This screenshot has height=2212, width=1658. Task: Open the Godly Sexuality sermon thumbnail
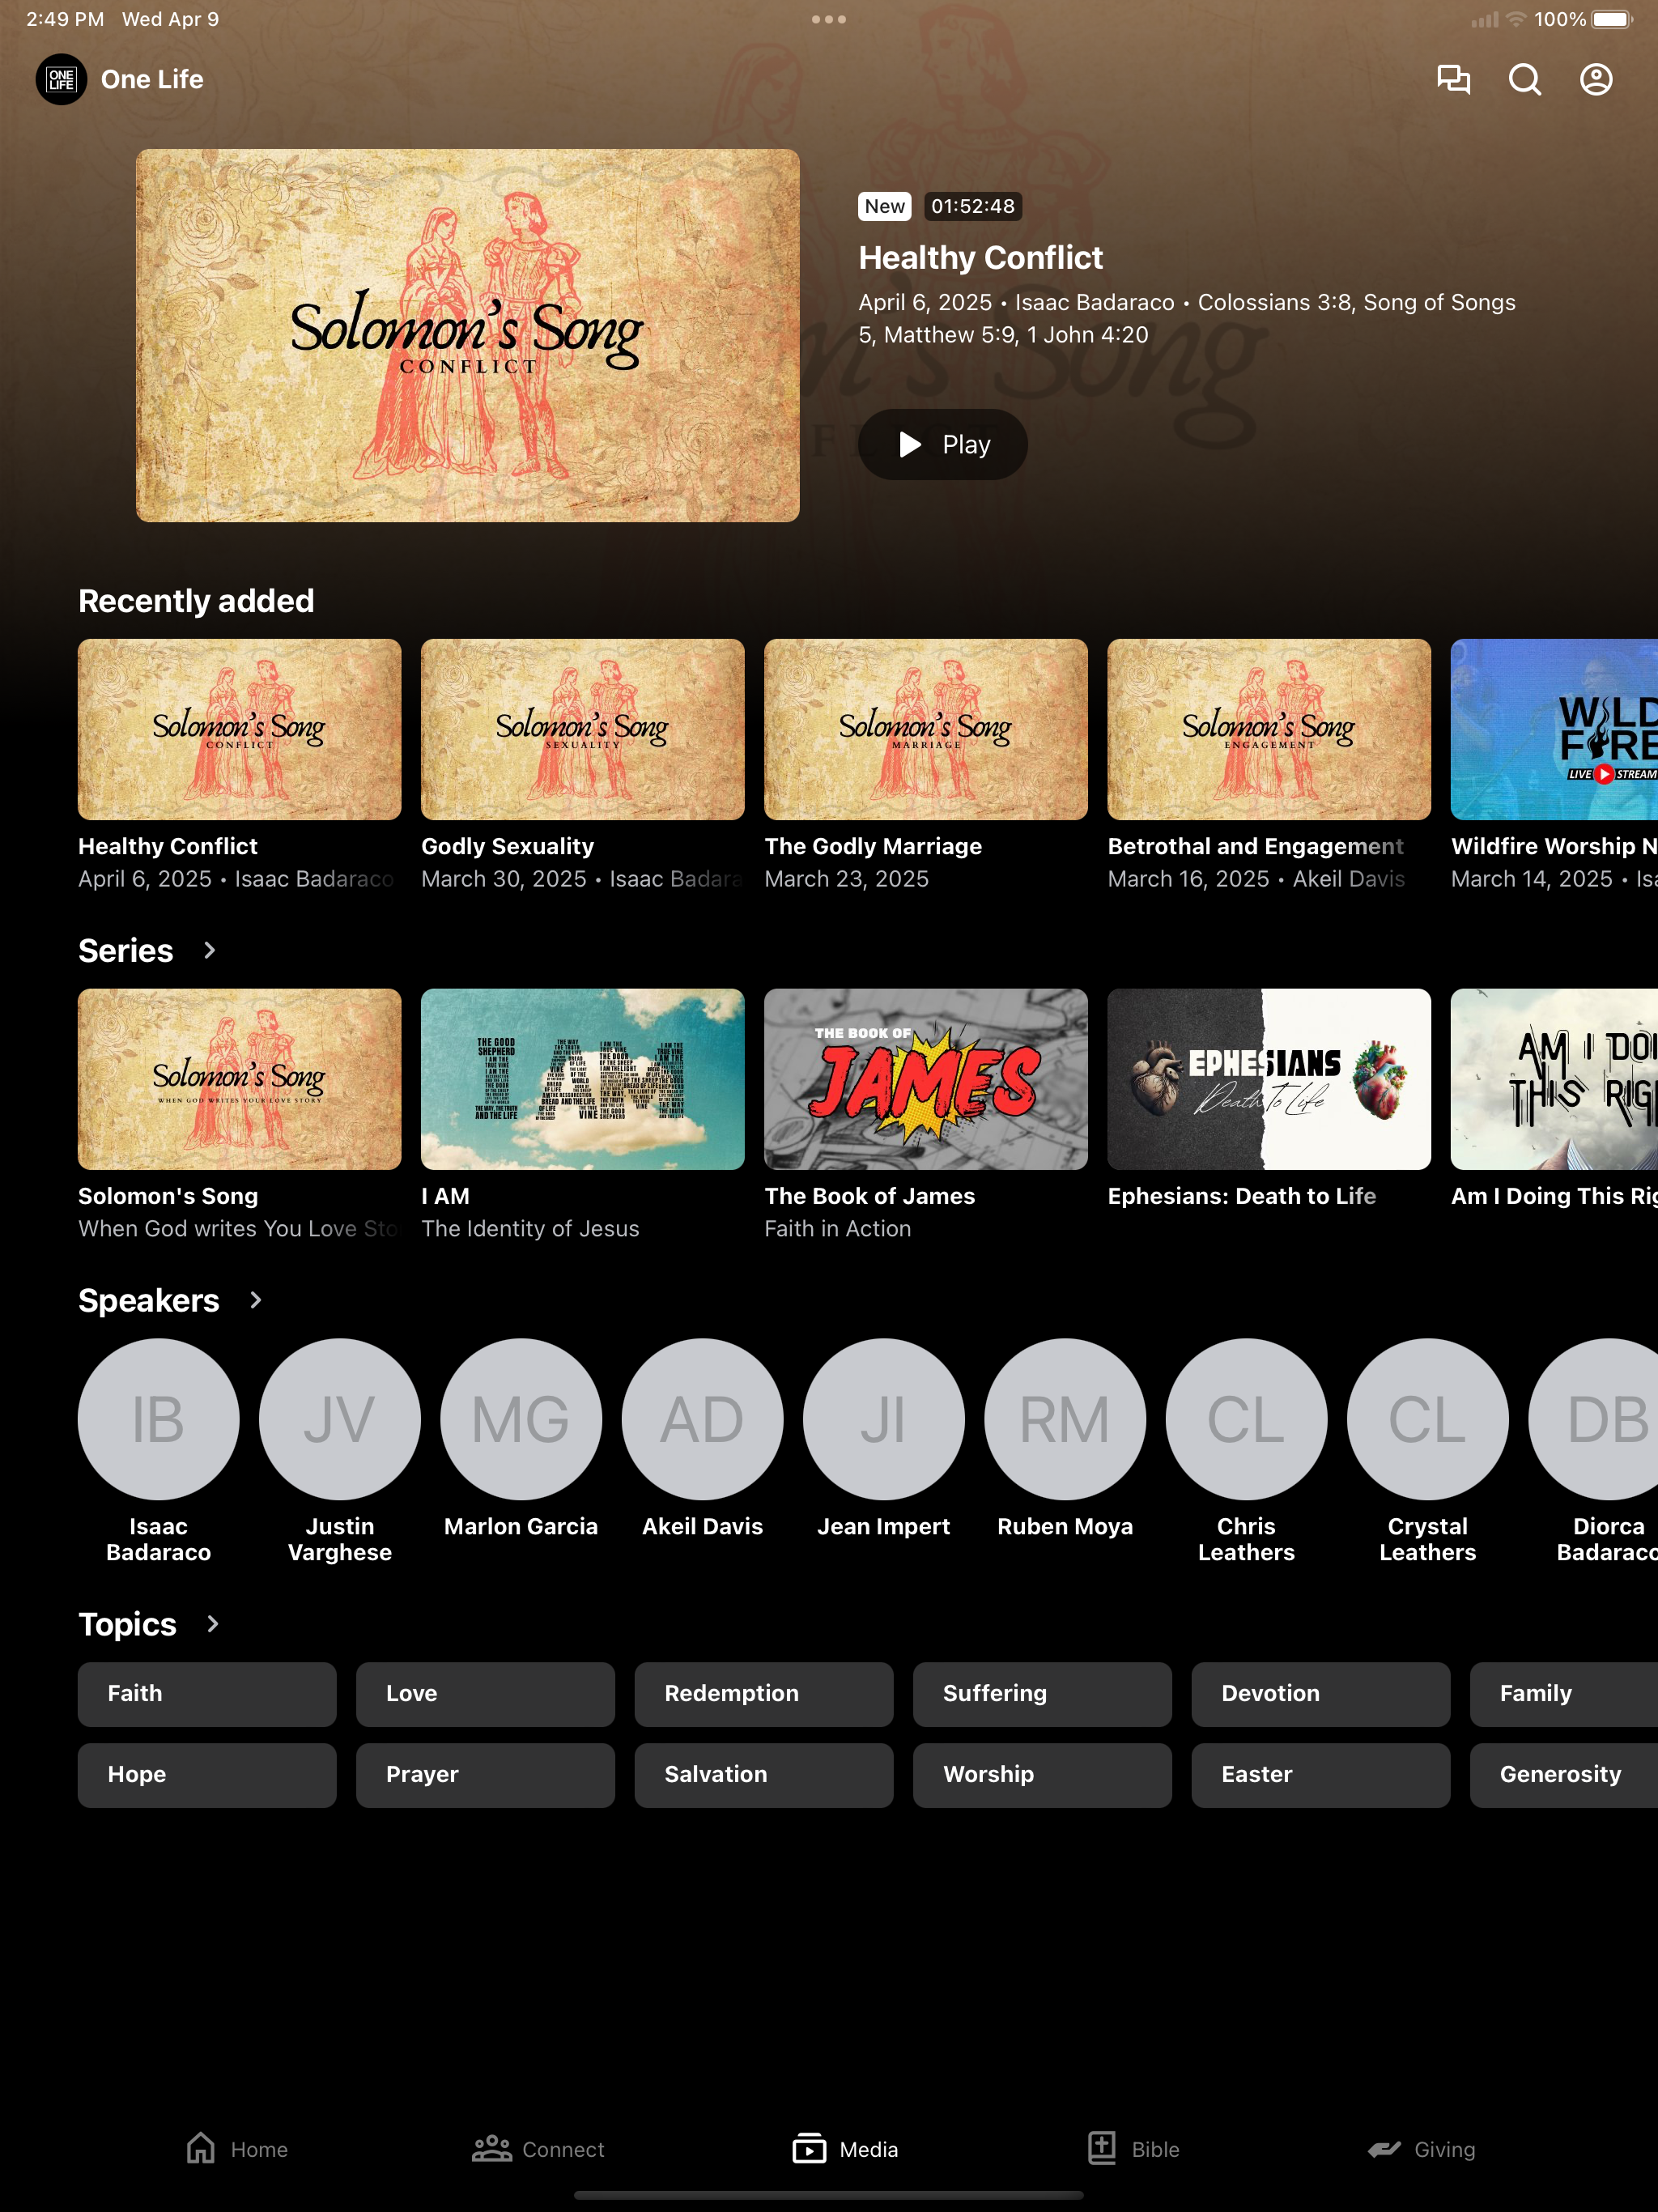583,729
